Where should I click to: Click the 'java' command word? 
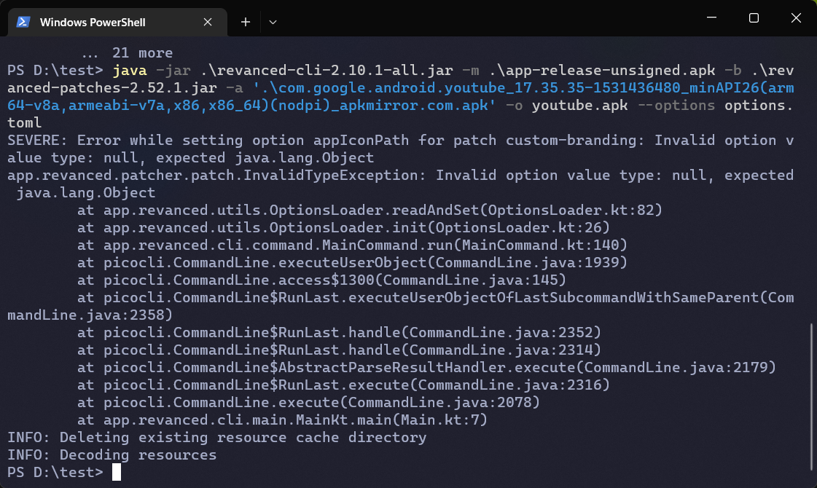pyautogui.click(x=130, y=71)
